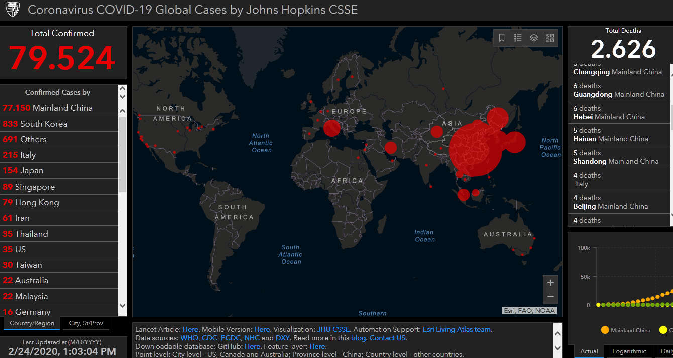Select Malaysia in confirmed cases list

pyautogui.click(x=59, y=296)
